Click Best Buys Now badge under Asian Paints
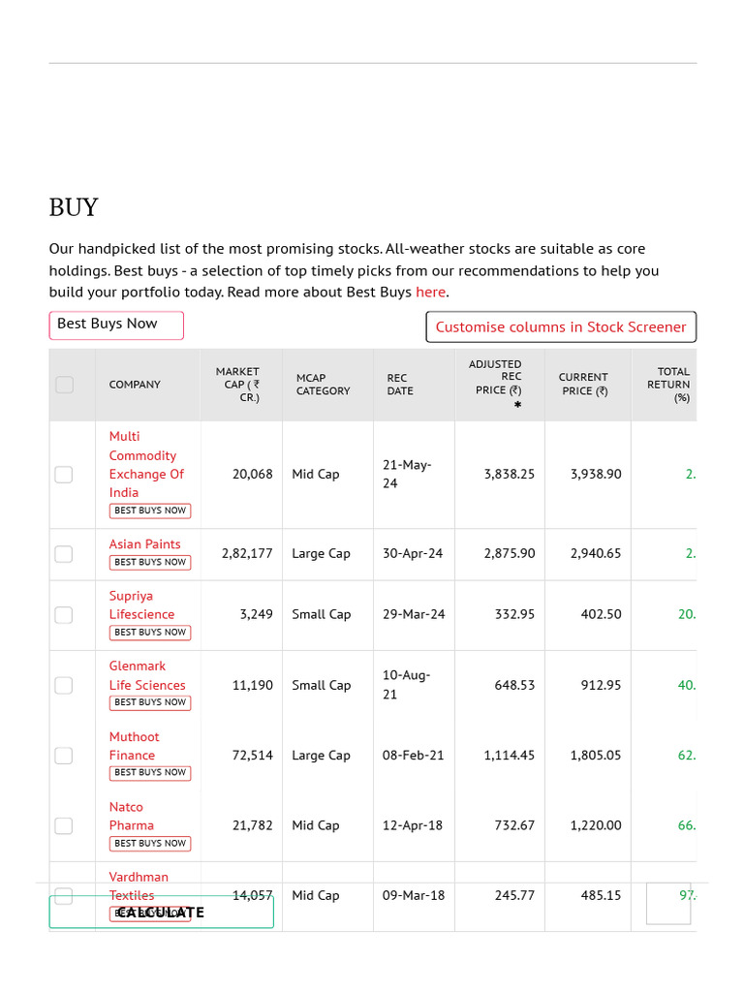Viewport: 744px width, 992px height. 150,562
